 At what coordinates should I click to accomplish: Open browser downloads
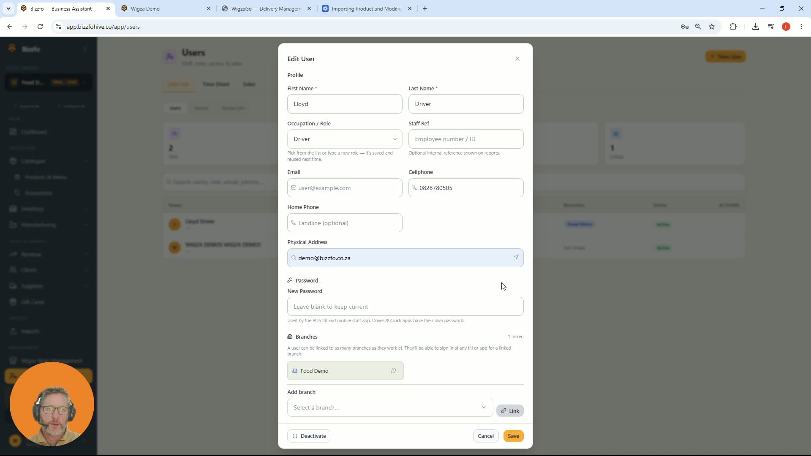pos(756,27)
